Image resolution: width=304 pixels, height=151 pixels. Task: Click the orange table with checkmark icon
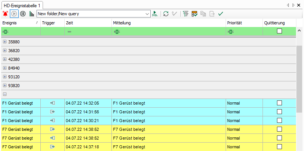click(194, 14)
